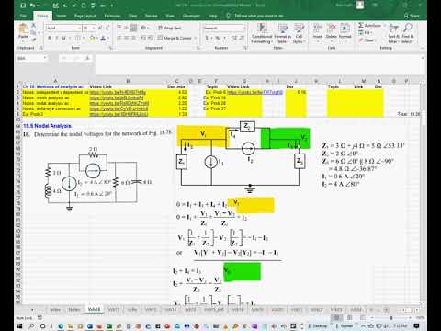Screen dimensions: 441x331
Task: Click the Cut scissors icon
Action: point(34,26)
